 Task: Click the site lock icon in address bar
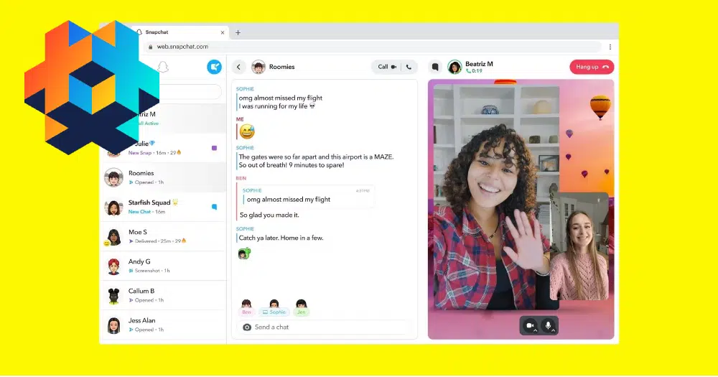pos(150,47)
